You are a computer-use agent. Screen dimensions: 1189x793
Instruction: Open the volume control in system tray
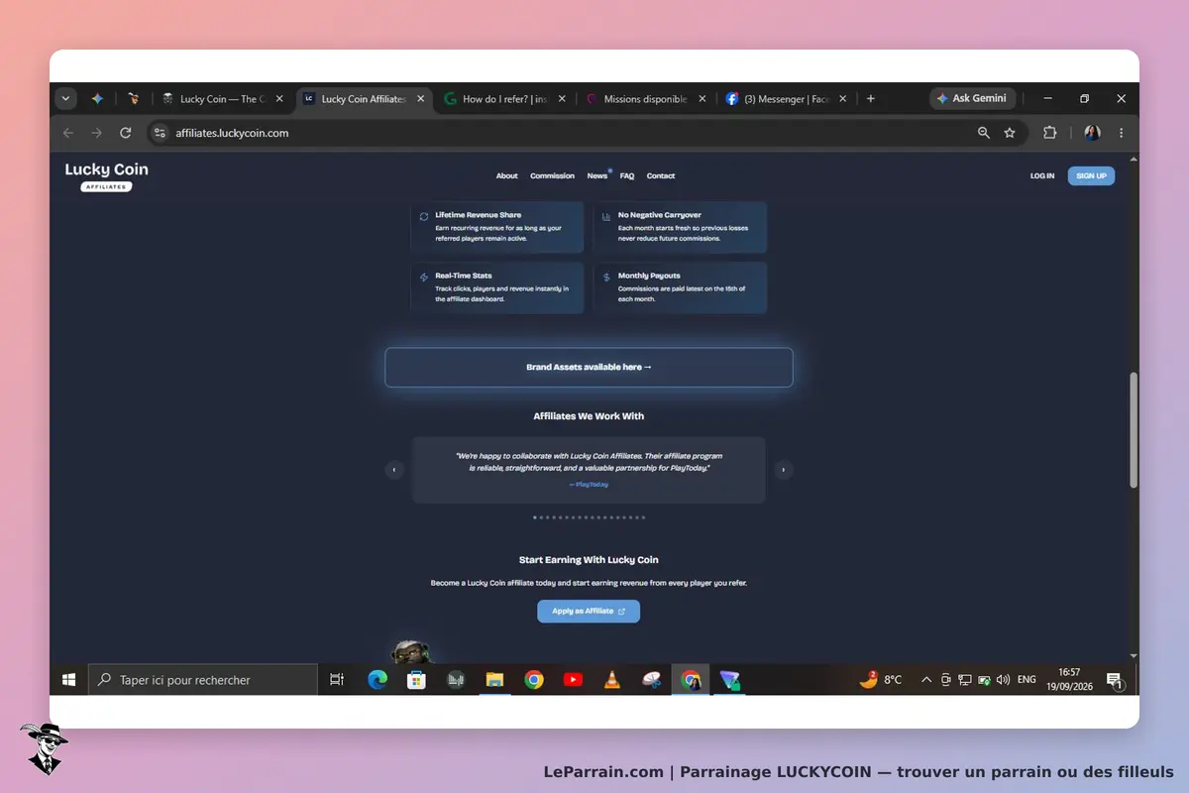tap(1003, 680)
